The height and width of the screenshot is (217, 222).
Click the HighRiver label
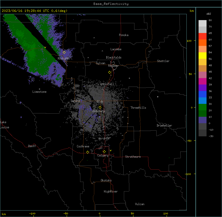(111, 191)
